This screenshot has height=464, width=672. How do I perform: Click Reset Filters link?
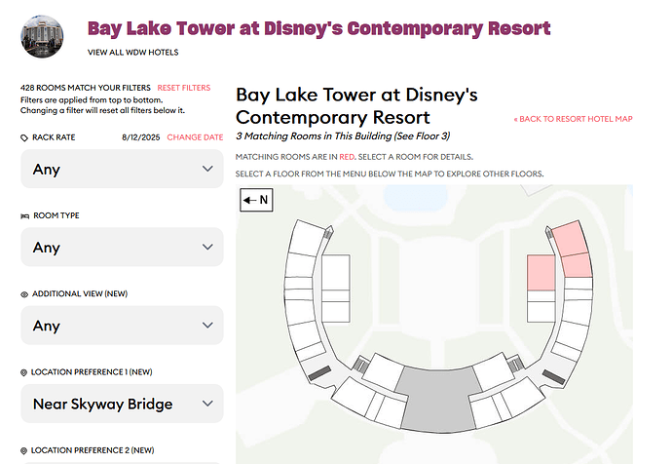184,88
